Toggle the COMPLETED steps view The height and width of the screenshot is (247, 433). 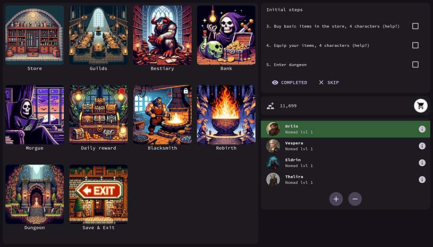pyautogui.click(x=290, y=82)
